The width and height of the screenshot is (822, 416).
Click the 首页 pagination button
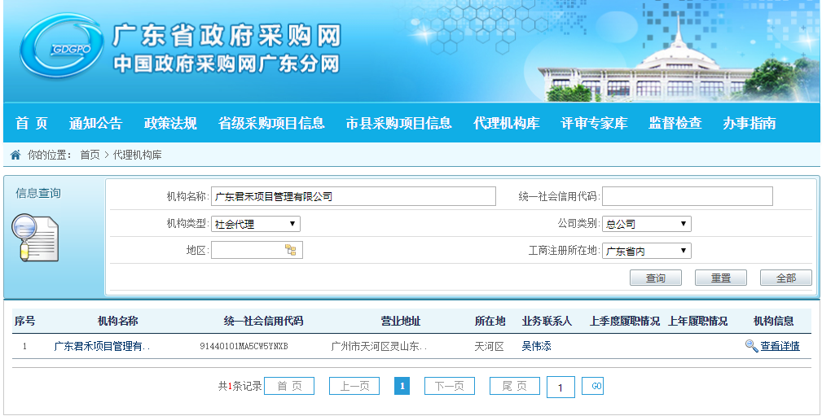coord(289,386)
